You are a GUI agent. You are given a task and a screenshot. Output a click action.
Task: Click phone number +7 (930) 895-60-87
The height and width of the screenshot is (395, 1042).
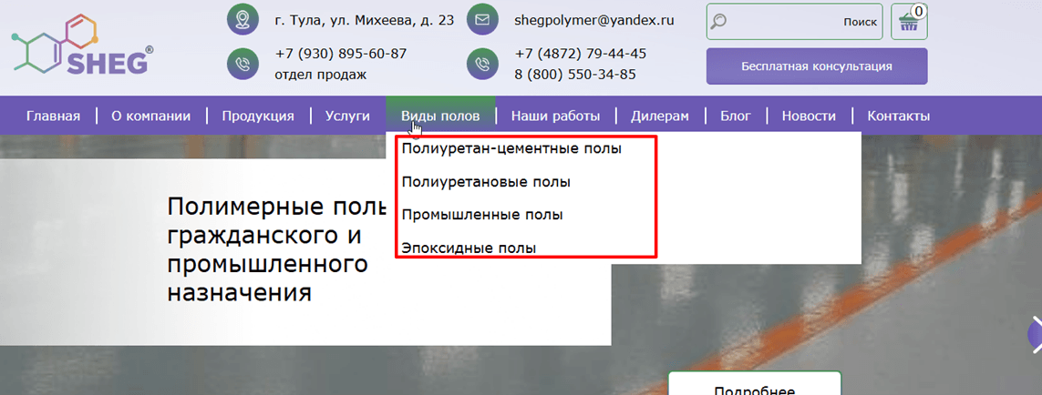point(341,53)
